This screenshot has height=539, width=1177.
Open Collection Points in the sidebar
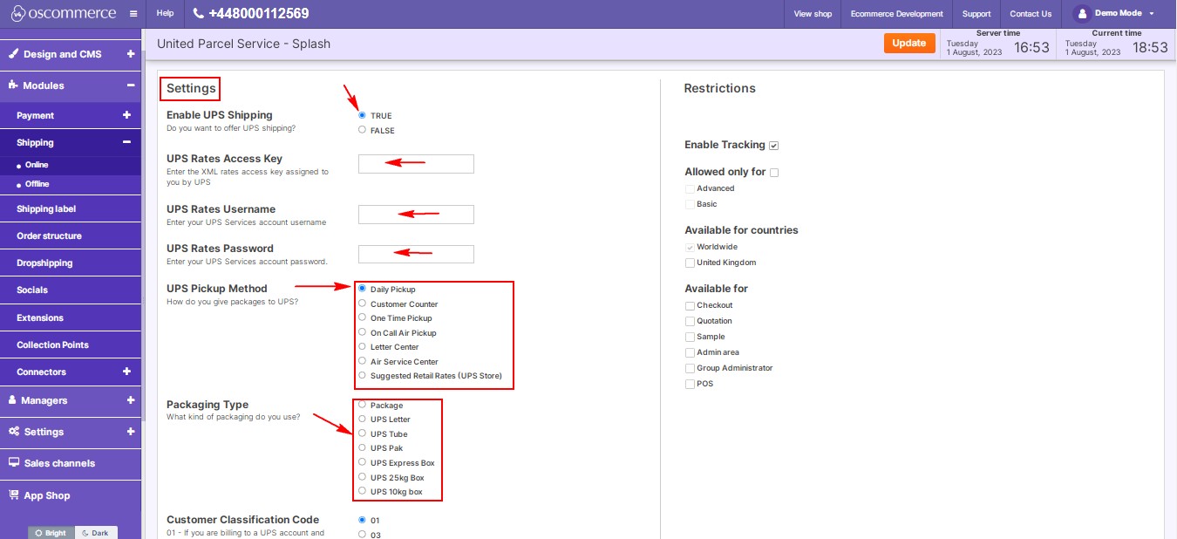point(52,345)
